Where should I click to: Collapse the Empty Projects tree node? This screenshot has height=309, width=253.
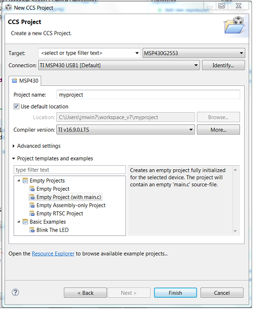click(x=19, y=180)
